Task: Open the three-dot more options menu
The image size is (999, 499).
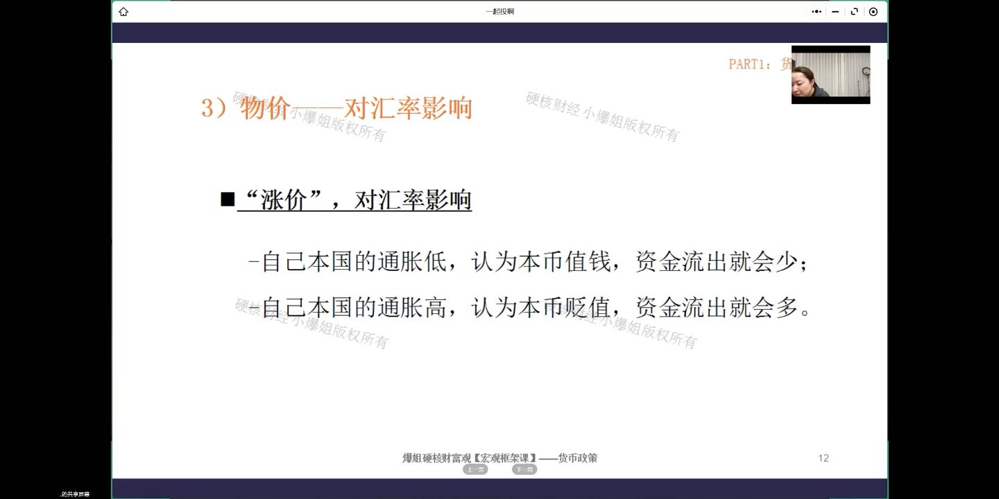Action: point(817,12)
